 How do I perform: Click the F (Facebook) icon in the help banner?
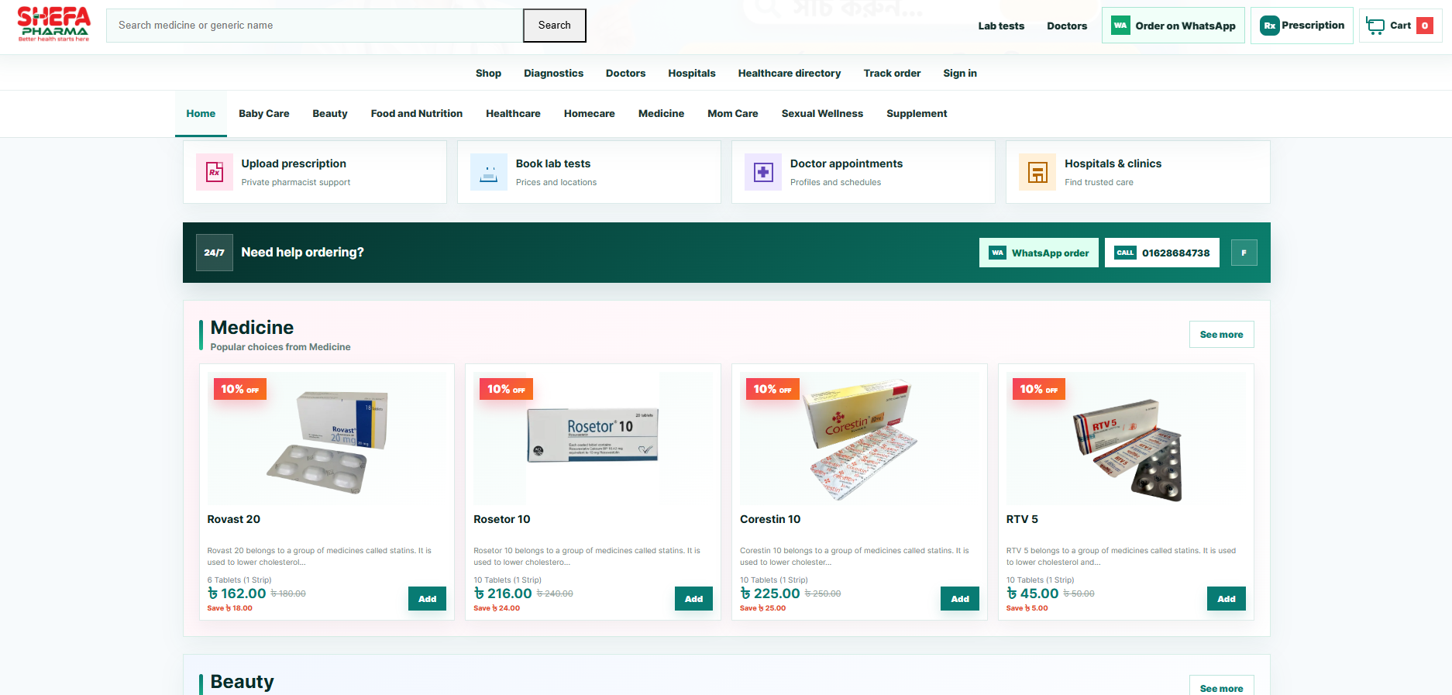[x=1244, y=253]
